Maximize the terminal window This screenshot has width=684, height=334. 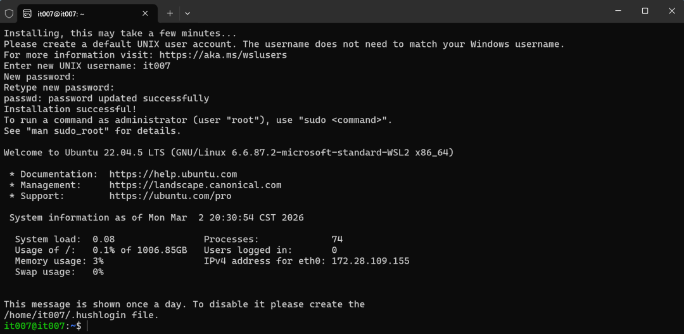645,11
